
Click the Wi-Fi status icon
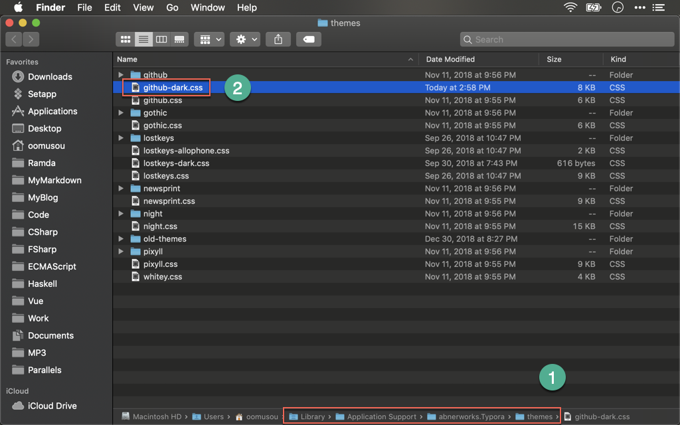tap(570, 7)
